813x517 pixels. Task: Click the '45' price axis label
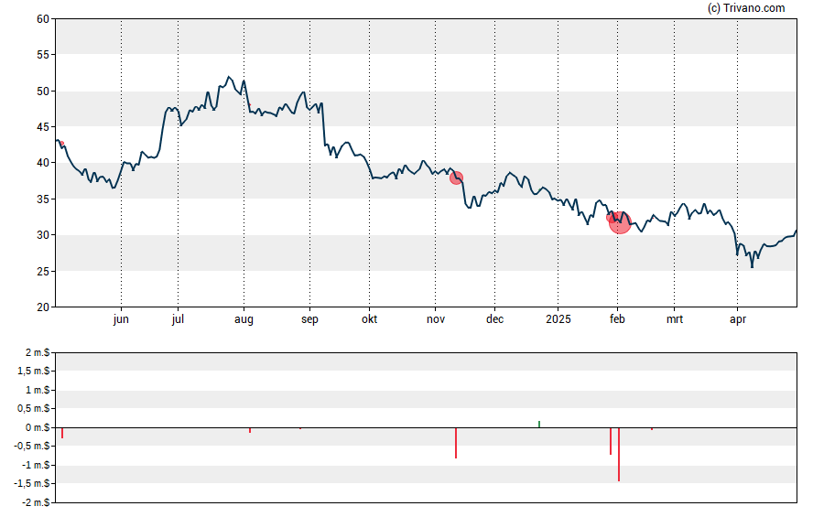[x=43, y=127]
